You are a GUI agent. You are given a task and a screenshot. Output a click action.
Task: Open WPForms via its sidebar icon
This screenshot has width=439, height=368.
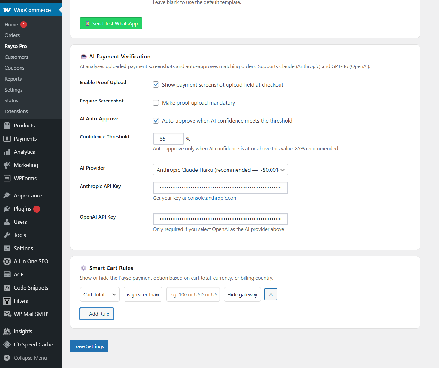(7, 178)
